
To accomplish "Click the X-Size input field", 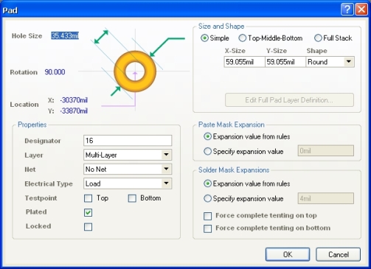I will [x=244, y=62].
